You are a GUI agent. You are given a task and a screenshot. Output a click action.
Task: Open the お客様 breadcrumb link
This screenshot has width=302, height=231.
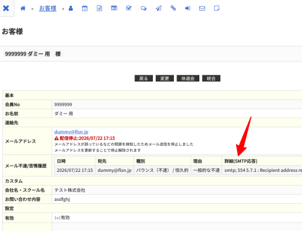point(48,8)
